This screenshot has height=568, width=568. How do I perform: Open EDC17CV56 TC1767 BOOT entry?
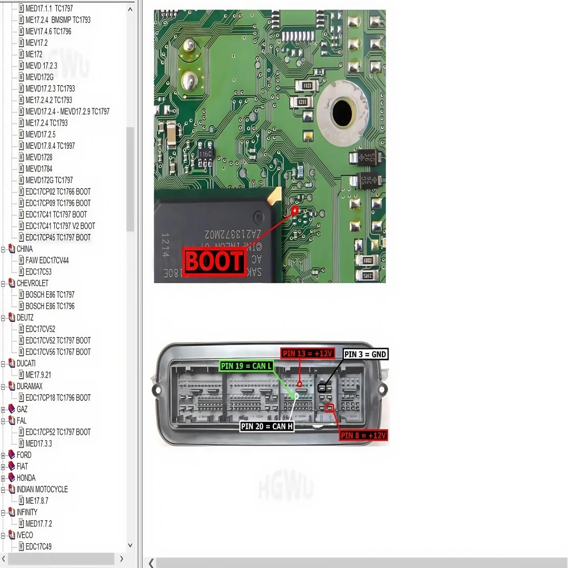58,352
